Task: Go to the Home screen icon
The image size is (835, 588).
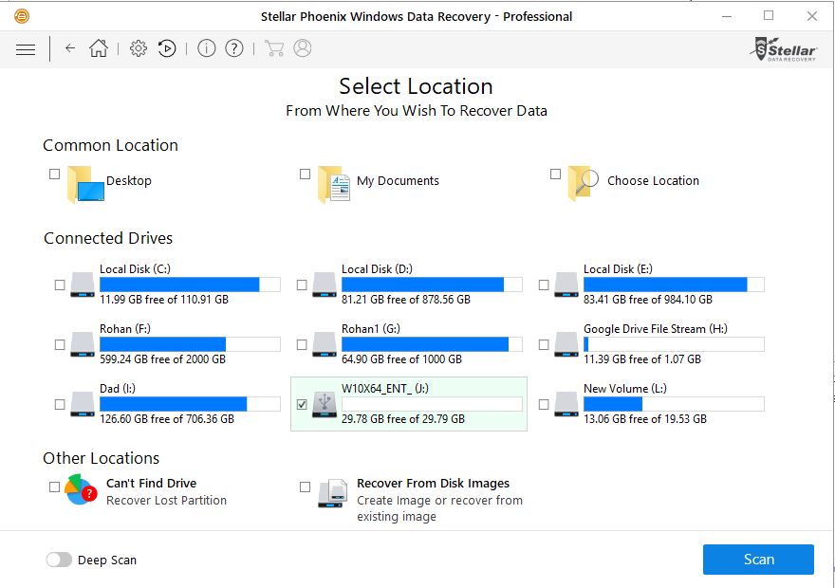Action: click(99, 48)
